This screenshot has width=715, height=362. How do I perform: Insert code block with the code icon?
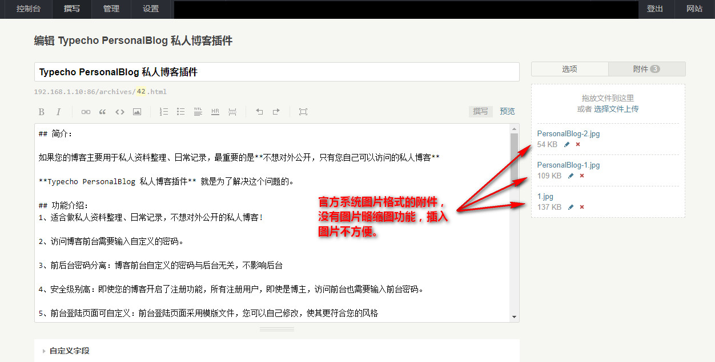(x=120, y=112)
